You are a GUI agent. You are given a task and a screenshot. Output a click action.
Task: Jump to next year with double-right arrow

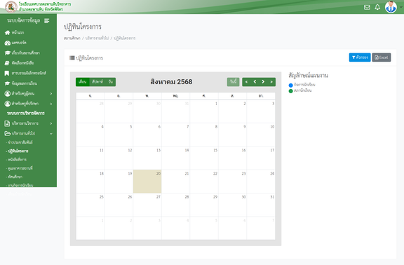click(x=271, y=82)
